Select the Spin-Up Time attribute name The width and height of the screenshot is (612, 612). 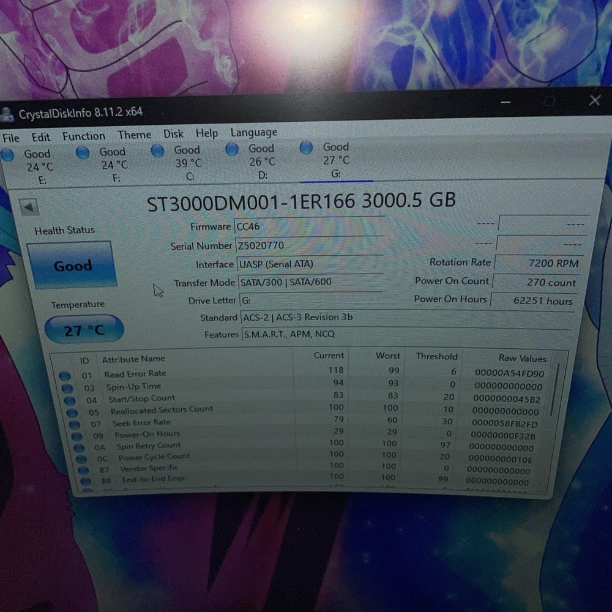tap(133, 386)
